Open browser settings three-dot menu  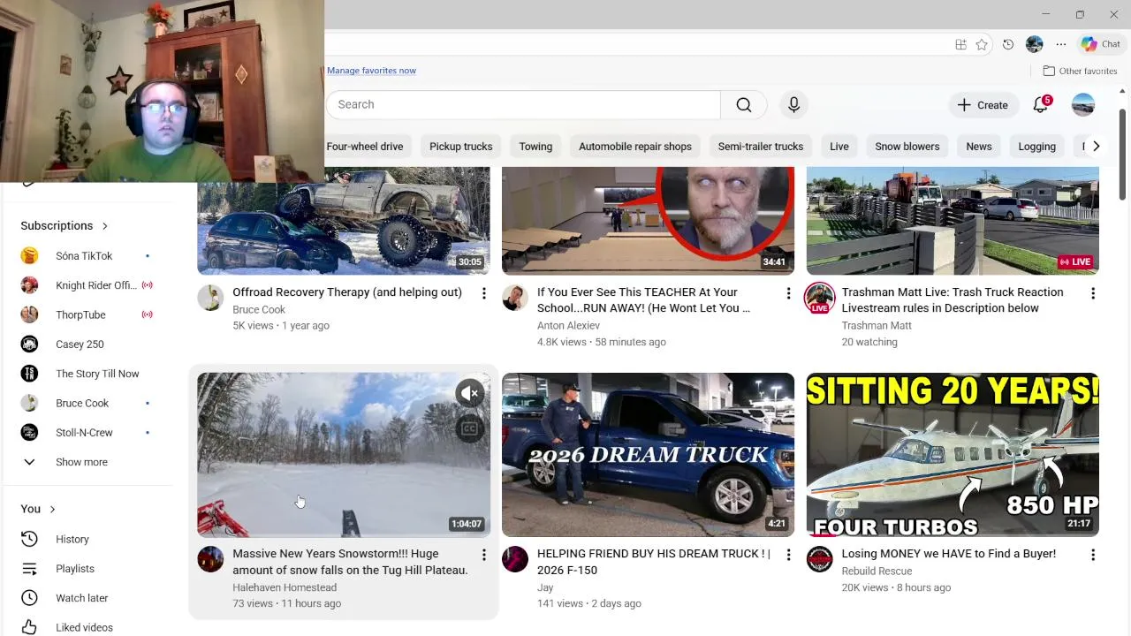click(1061, 44)
